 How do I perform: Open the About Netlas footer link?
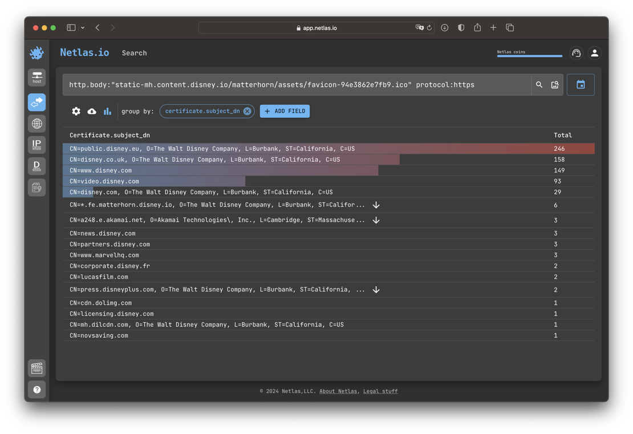(338, 391)
